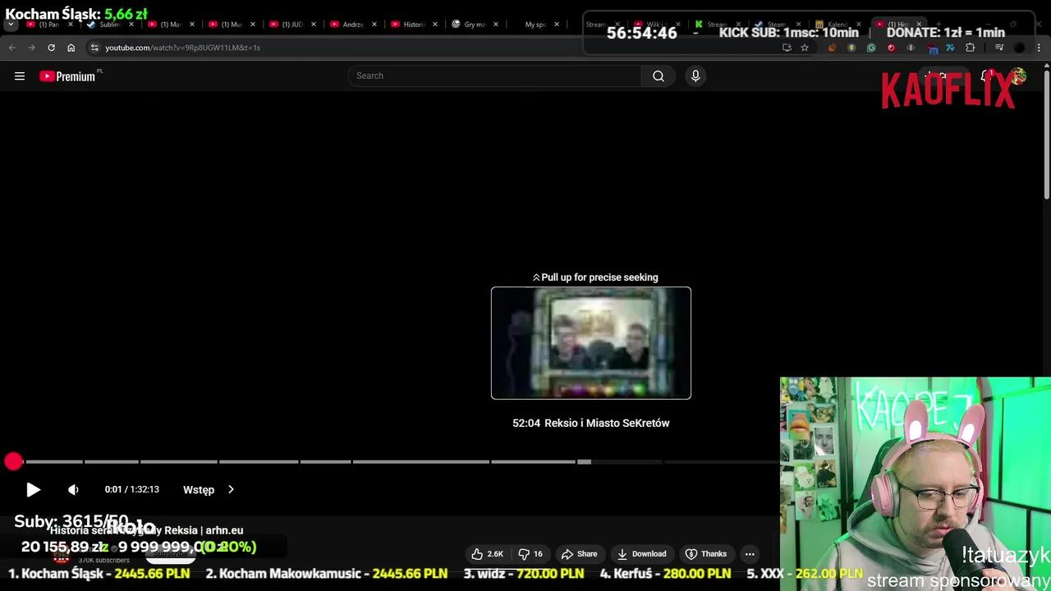Screen dimensions: 1051x591
Task: Start voice search with microphone icon
Action: [695, 76]
